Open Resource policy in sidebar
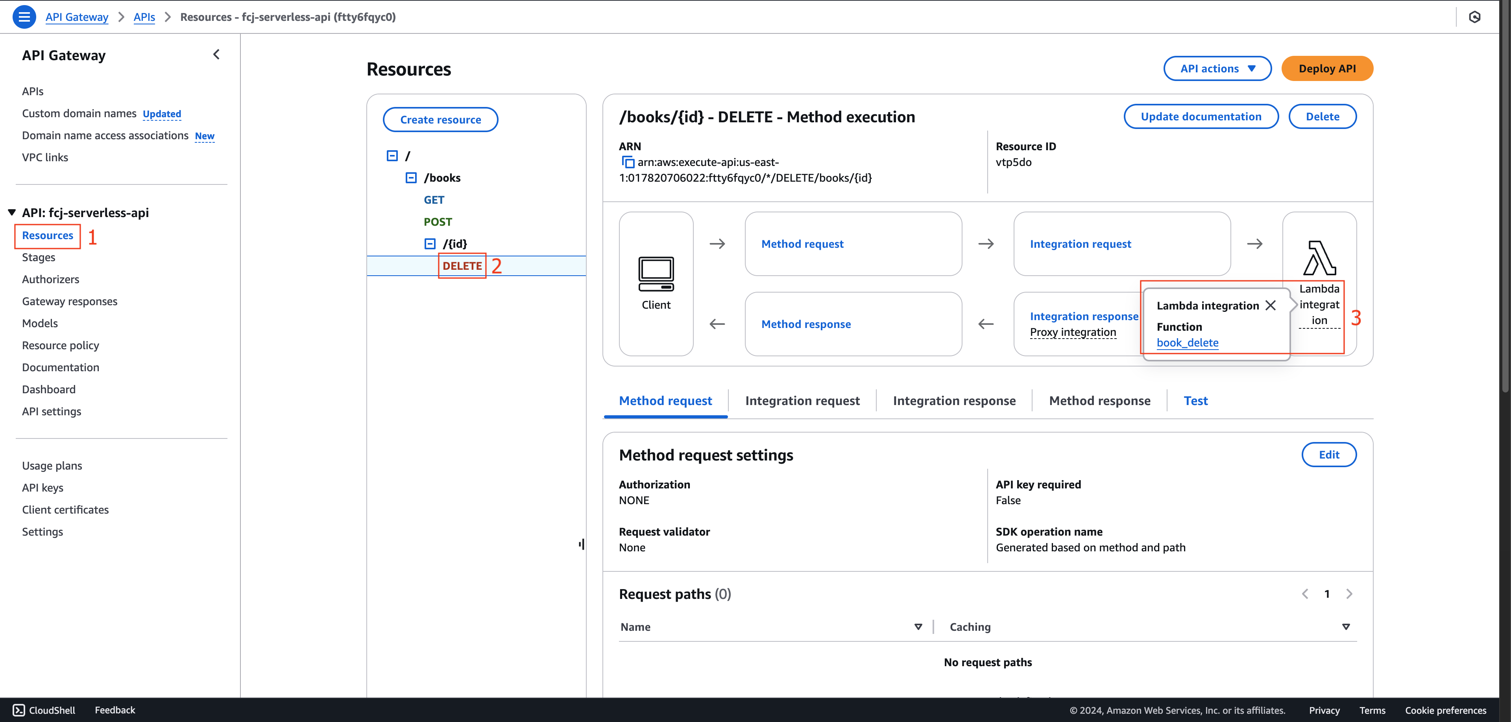Screen dimensions: 1511x722 [61, 346]
